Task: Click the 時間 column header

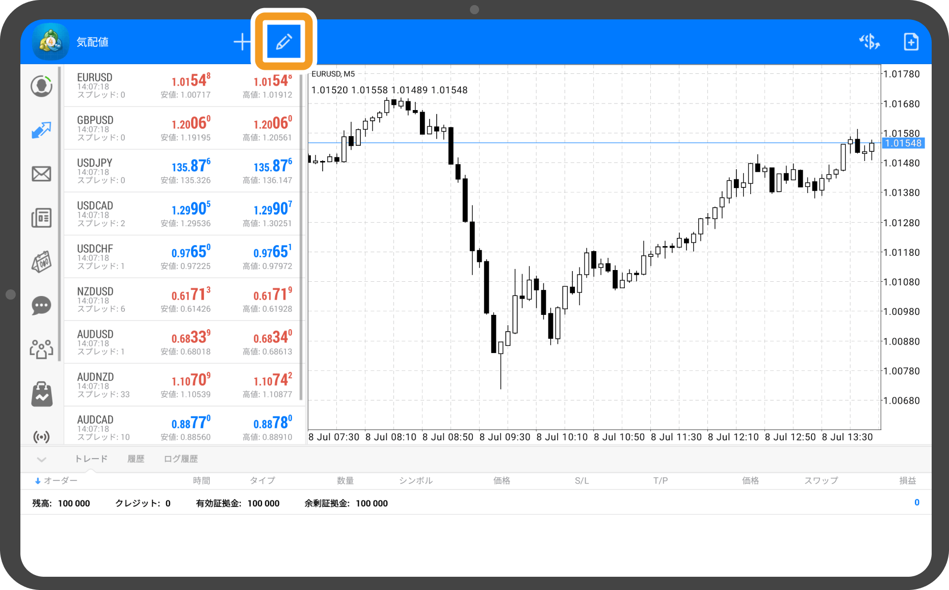Action: coord(201,480)
